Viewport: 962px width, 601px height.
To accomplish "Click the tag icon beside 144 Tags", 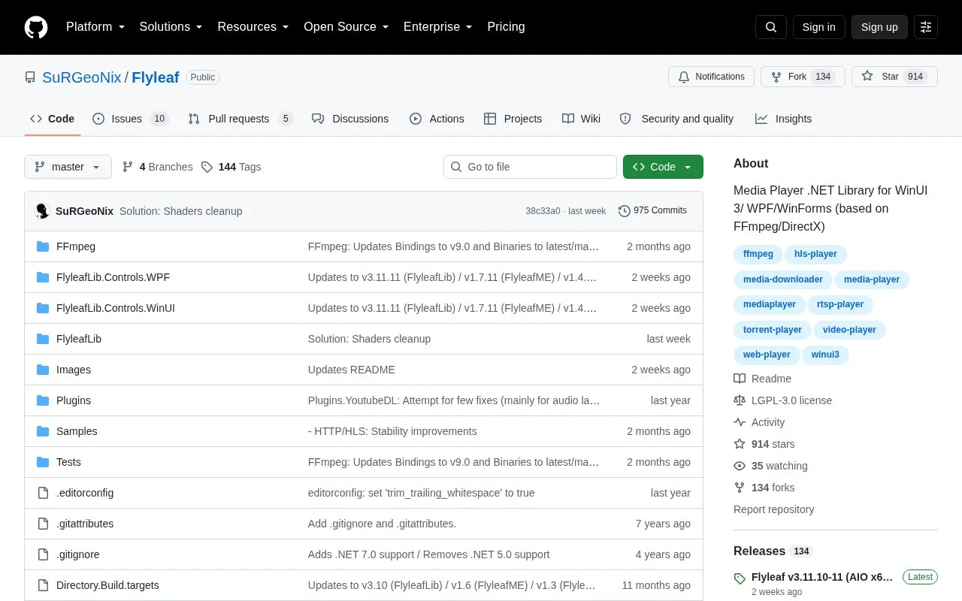I will [207, 167].
